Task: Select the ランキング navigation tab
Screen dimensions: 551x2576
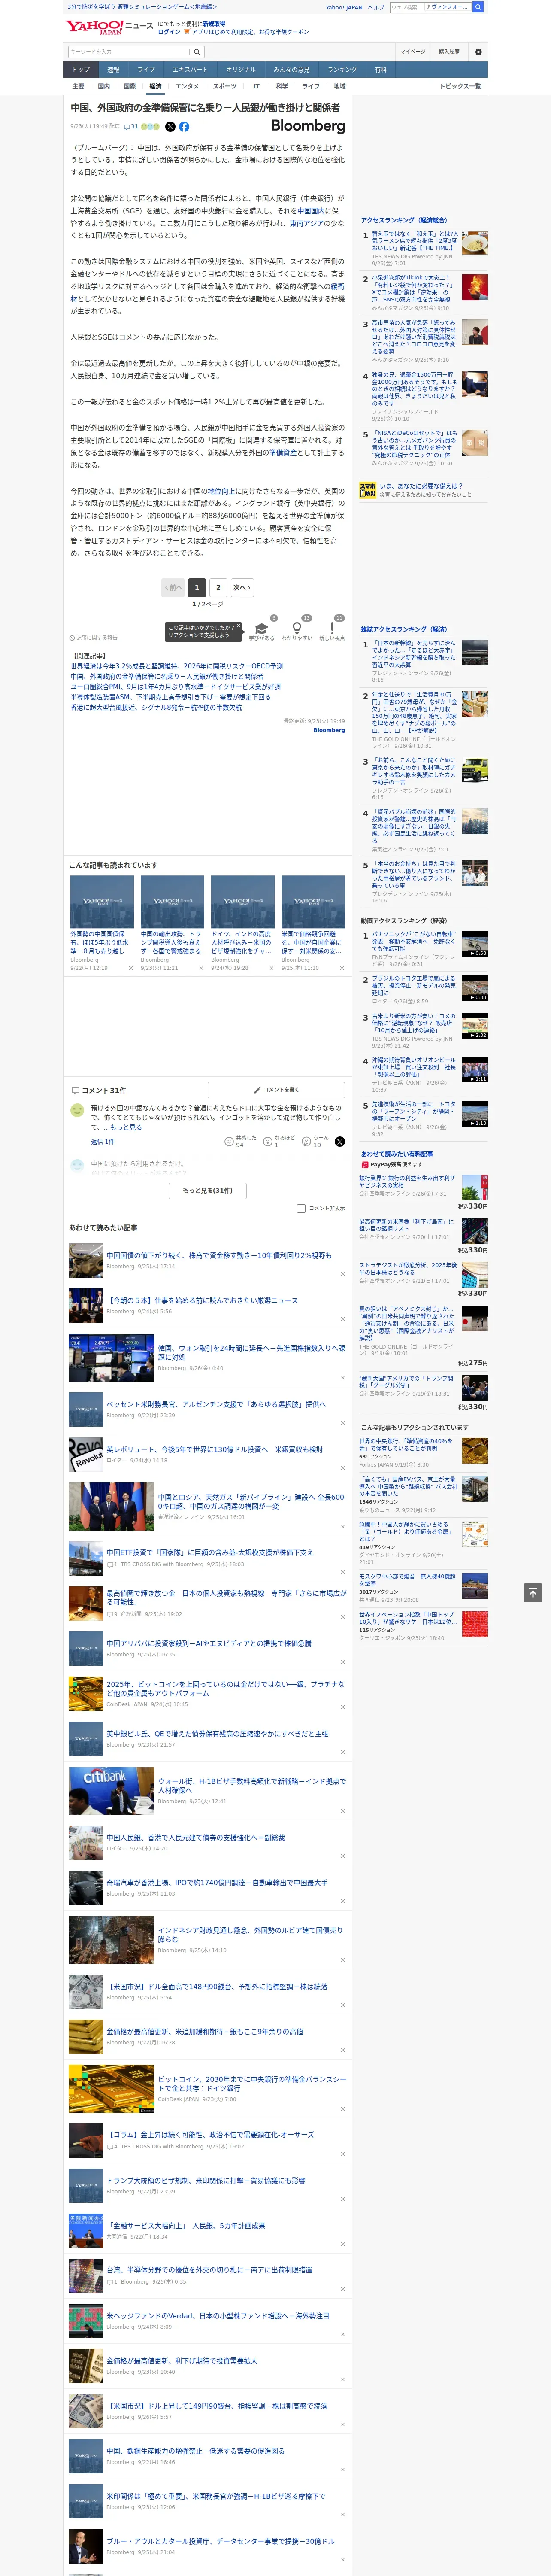Action: (342, 70)
